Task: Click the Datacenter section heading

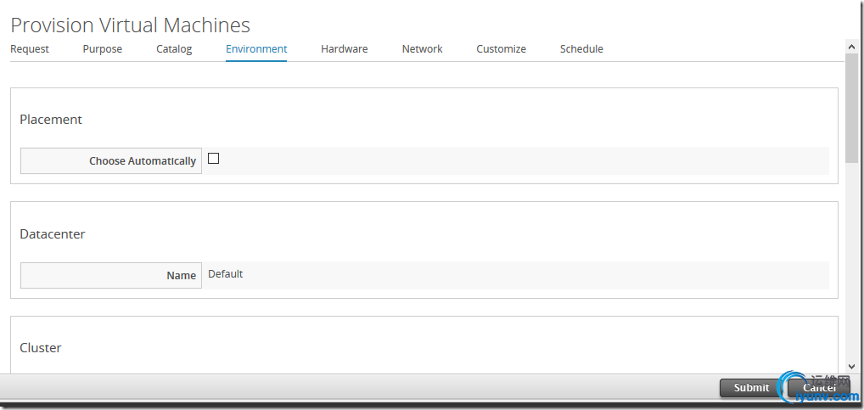Action: [53, 234]
